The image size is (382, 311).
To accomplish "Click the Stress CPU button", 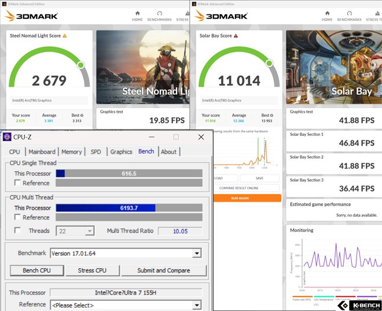I will click(x=93, y=271).
